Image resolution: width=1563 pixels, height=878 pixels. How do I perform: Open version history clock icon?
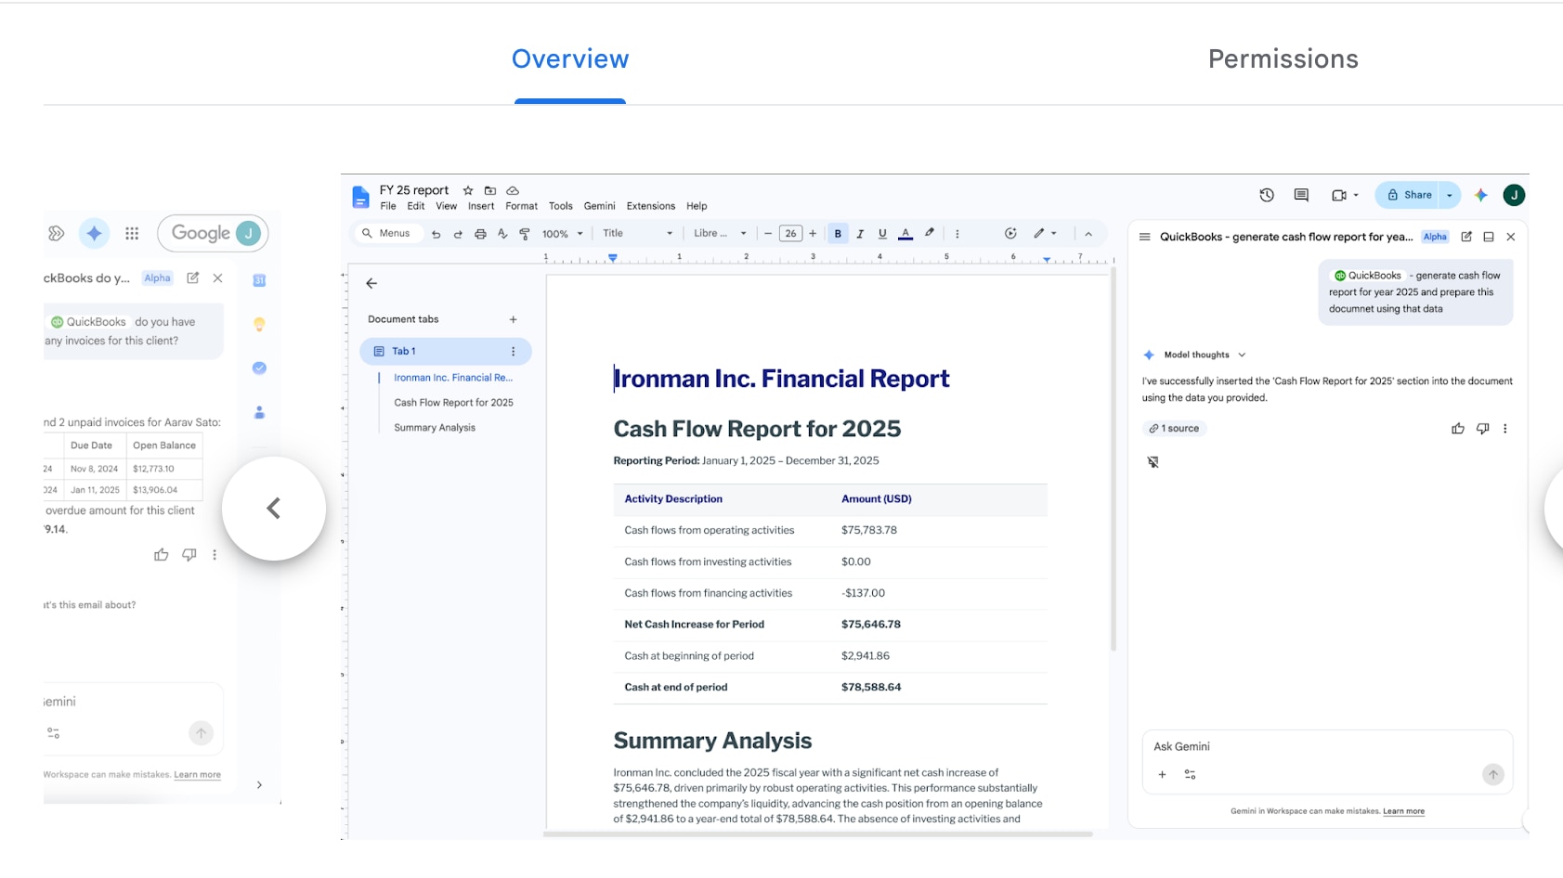[x=1267, y=195]
